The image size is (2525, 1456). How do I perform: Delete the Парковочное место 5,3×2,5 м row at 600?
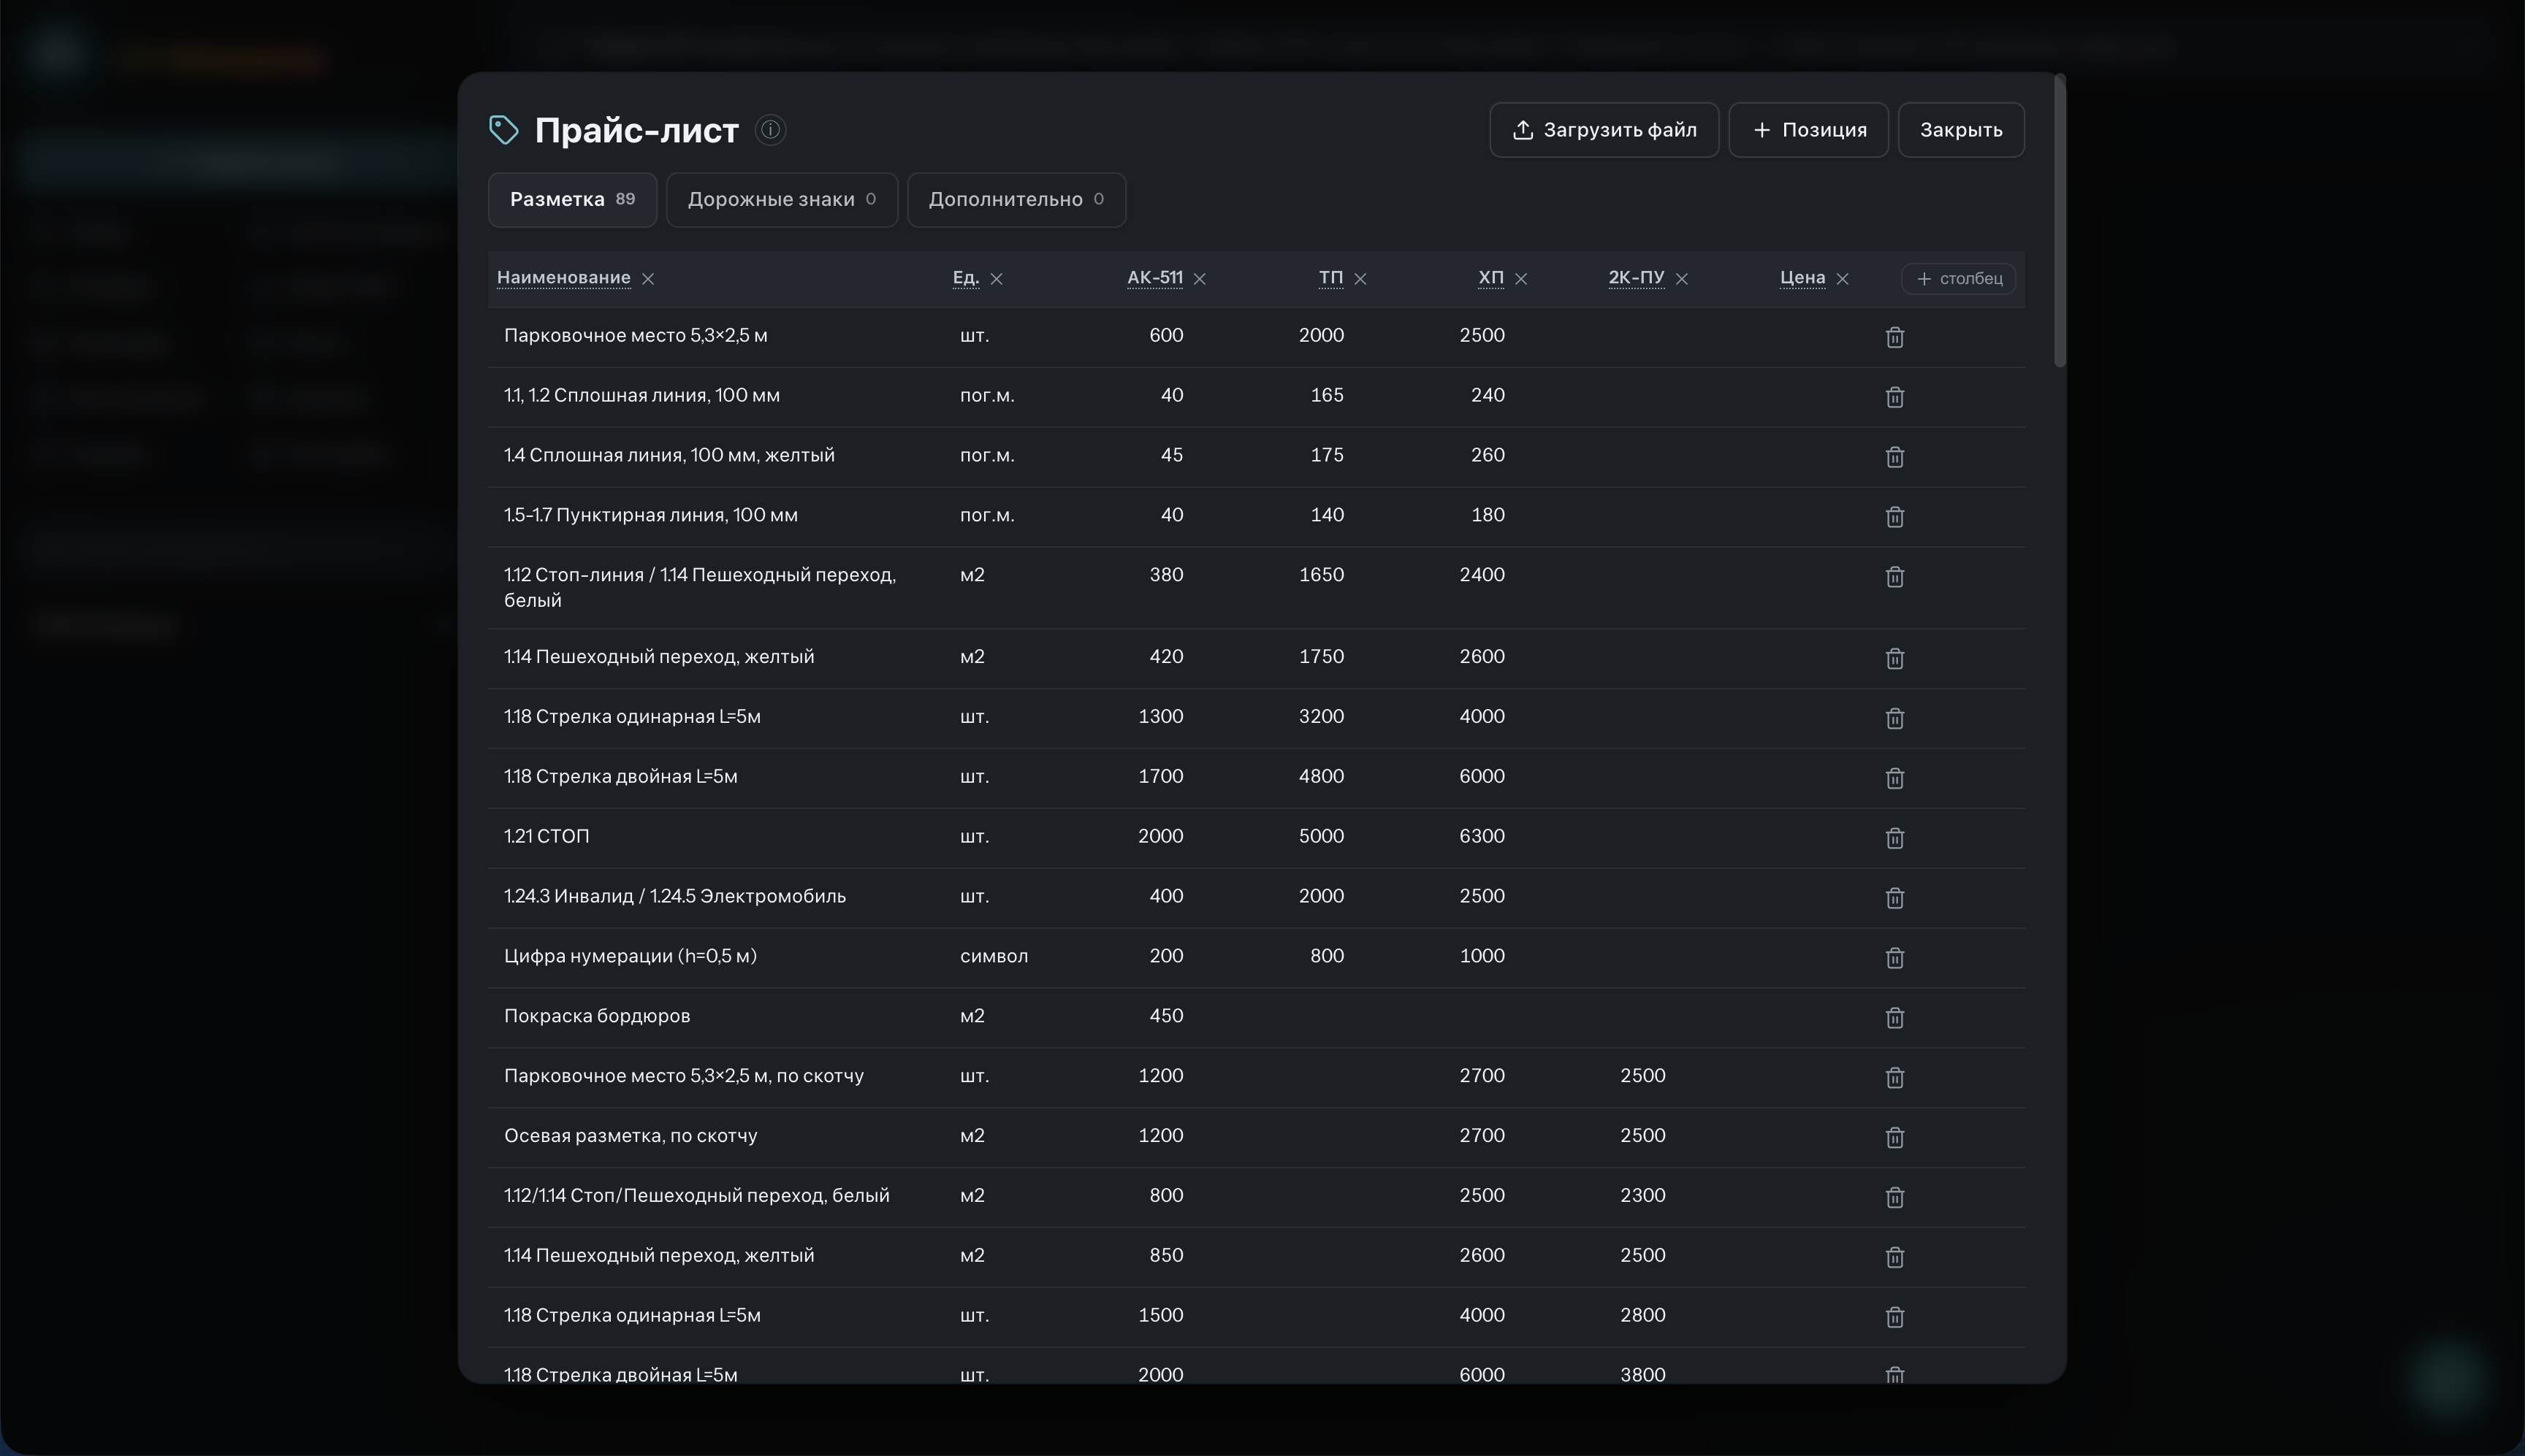pos(1894,337)
